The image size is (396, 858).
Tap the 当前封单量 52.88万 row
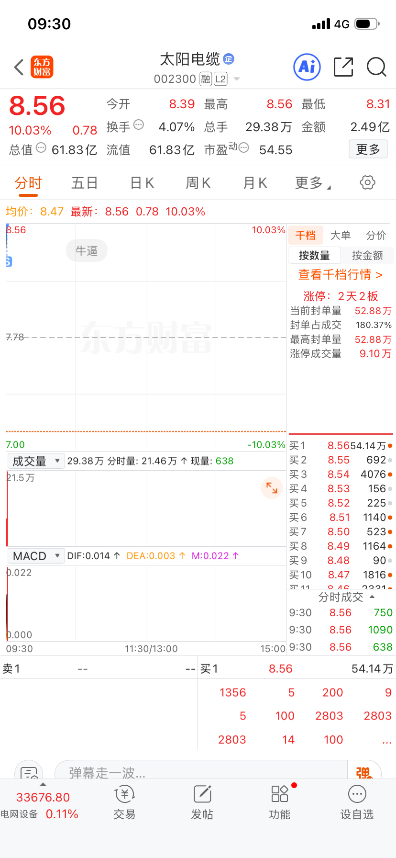tap(341, 311)
